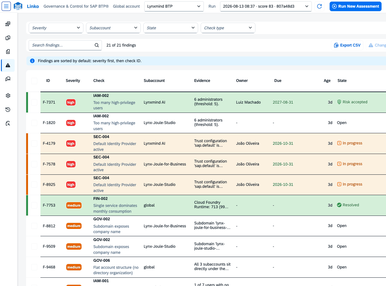
Task: Open the history clock sidebar icon
Action: 8,110
